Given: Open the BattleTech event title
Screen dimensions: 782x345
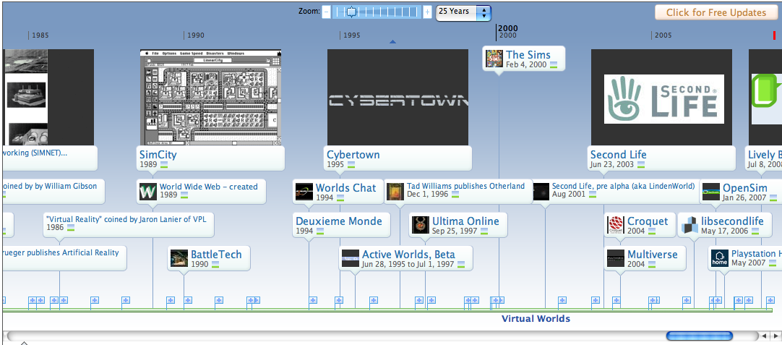Looking at the screenshot, I should (216, 254).
